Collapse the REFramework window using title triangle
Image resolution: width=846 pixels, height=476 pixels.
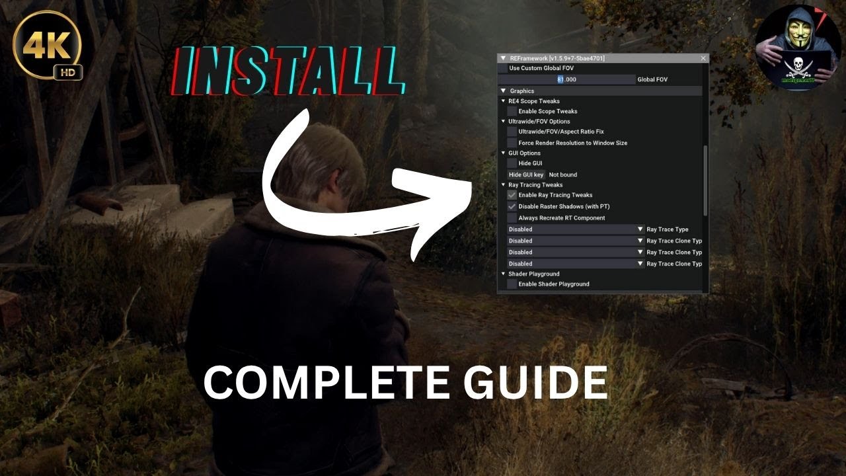[503, 58]
